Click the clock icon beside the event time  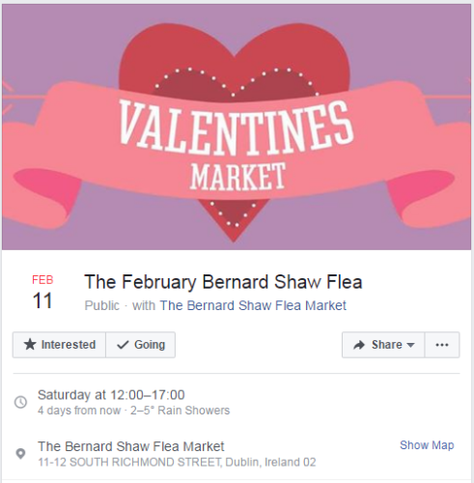21,402
